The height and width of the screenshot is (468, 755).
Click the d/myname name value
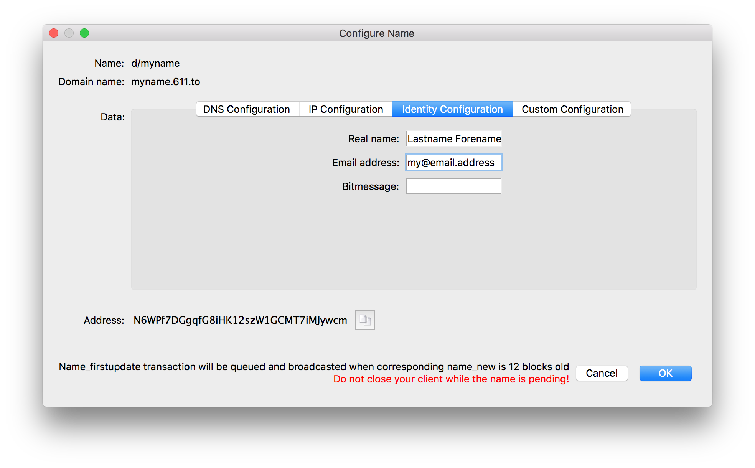155,63
